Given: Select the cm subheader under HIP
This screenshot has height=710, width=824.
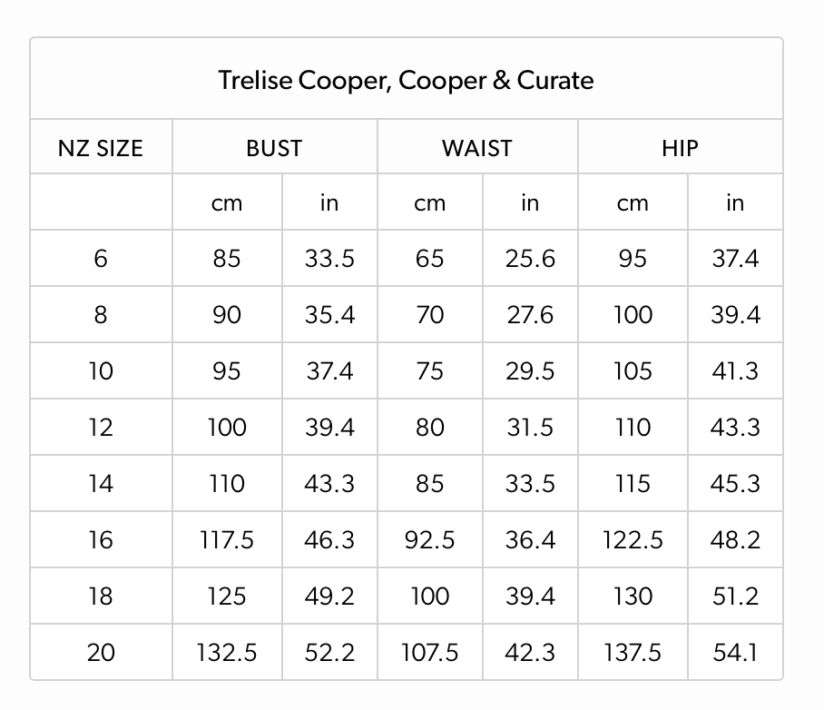Looking at the screenshot, I should click(633, 203).
